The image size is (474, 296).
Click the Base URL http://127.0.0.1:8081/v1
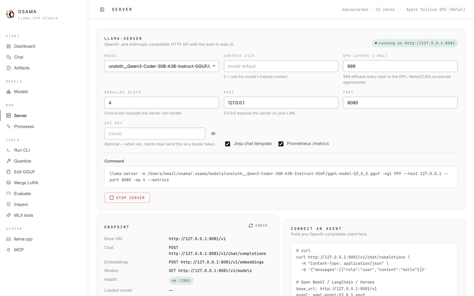point(197,239)
